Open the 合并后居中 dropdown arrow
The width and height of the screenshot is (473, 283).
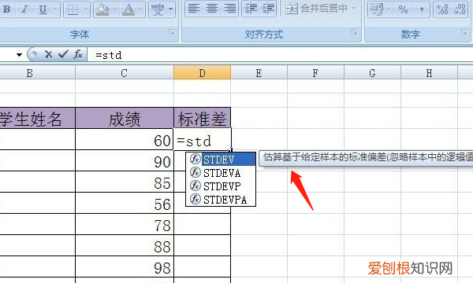coord(353,9)
